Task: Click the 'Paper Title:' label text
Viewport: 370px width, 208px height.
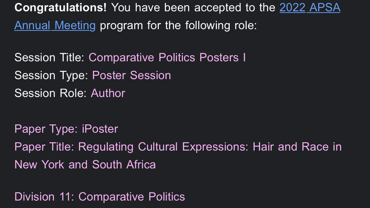Action: click(44, 147)
